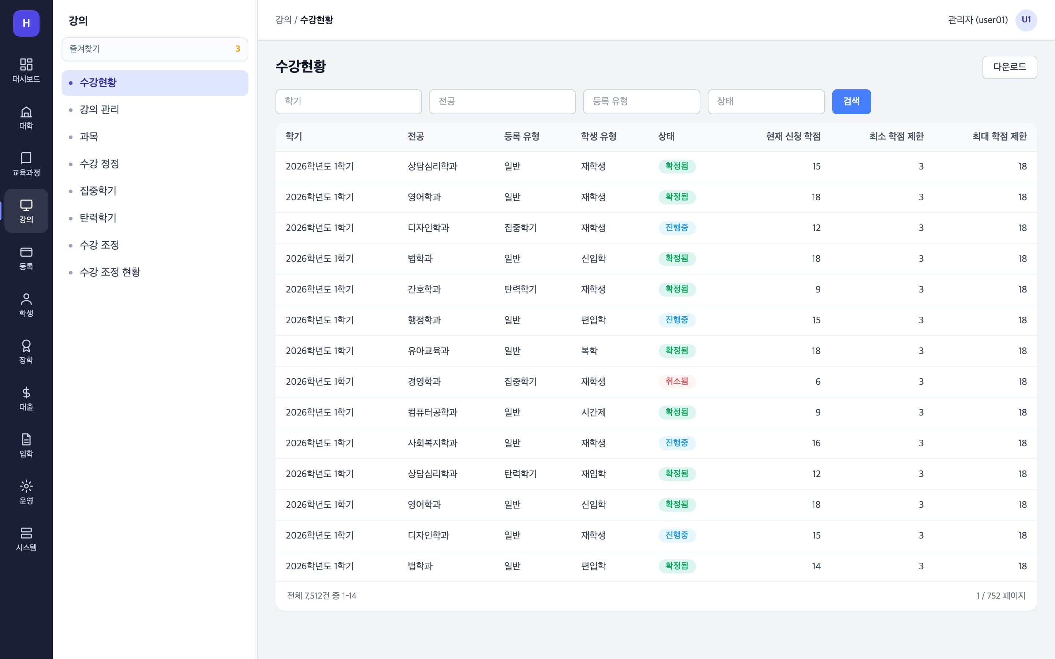This screenshot has width=1055, height=659.
Task: Open 집중학기 menu item
Action: click(155, 191)
